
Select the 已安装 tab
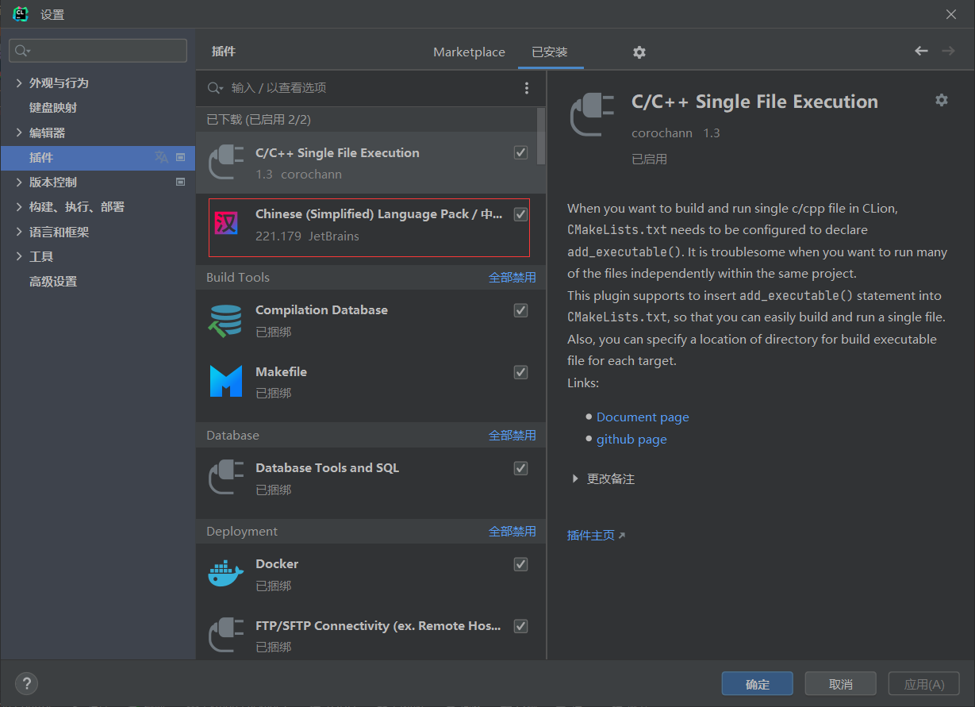coord(550,52)
